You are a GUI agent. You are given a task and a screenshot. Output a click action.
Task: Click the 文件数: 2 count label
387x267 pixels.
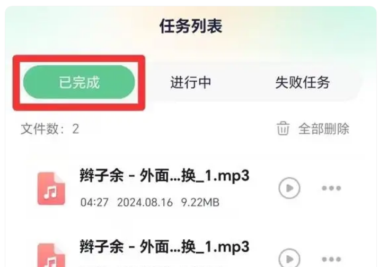(50, 129)
